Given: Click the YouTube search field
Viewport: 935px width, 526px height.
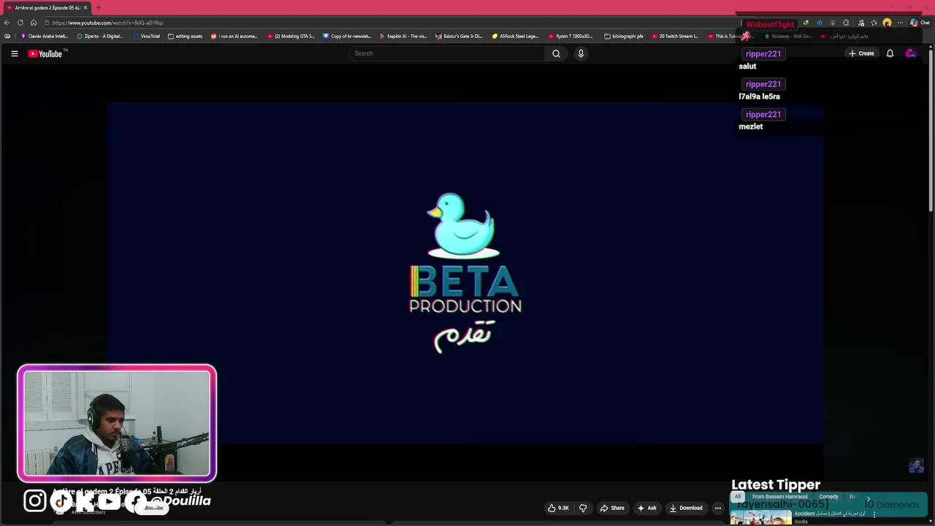Looking at the screenshot, I should coord(447,53).
